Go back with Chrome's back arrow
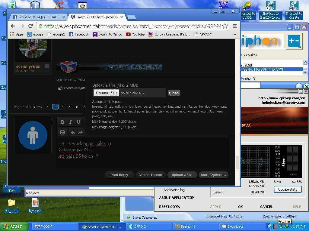The image size is (309, 231). 13,26
